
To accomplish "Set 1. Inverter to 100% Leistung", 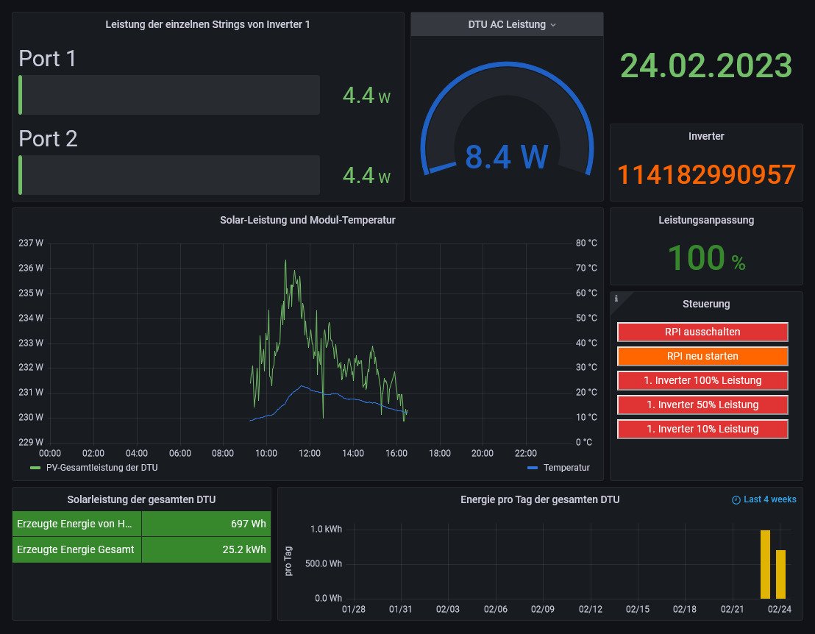I will pyautogui.click(x=702, y=380).
